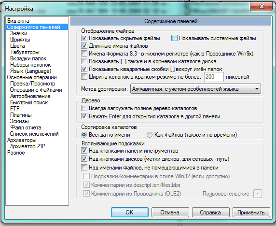Open the Архиватор ZIP page
Viewport: 276px width, 226px height.
(28, 146)
